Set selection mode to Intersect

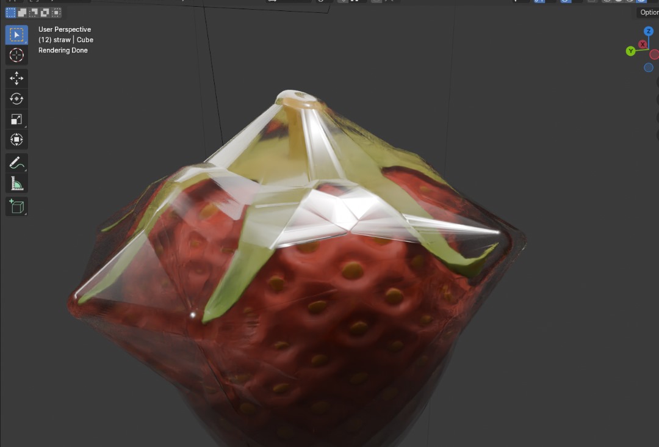(56, 13)
